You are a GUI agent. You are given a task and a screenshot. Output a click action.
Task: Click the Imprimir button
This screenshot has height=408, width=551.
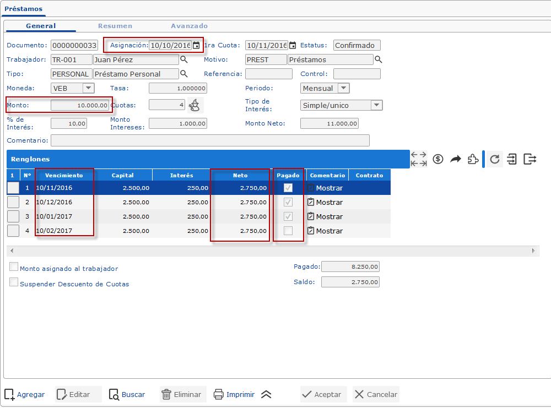tap(234, 394)
